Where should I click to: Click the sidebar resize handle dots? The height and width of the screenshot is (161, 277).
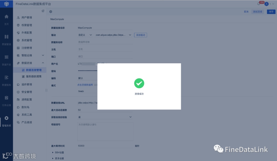[x=46, y=90]
